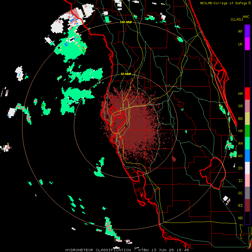Click the DS white legend swatch

coord(247,168)
